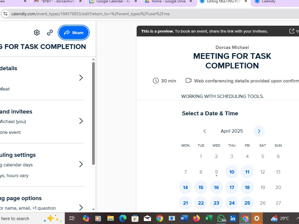Click the Windows taskbar search box
This screenshot has height=224, width=299.
pos(32,218)
